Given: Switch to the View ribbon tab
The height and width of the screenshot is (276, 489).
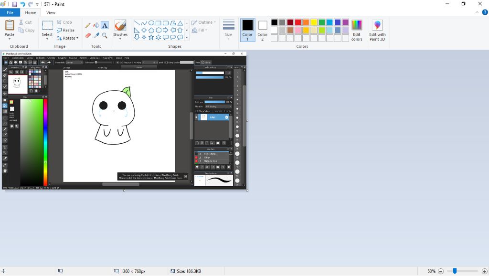Looking at the screenshot, I should (x=51, y=12).
